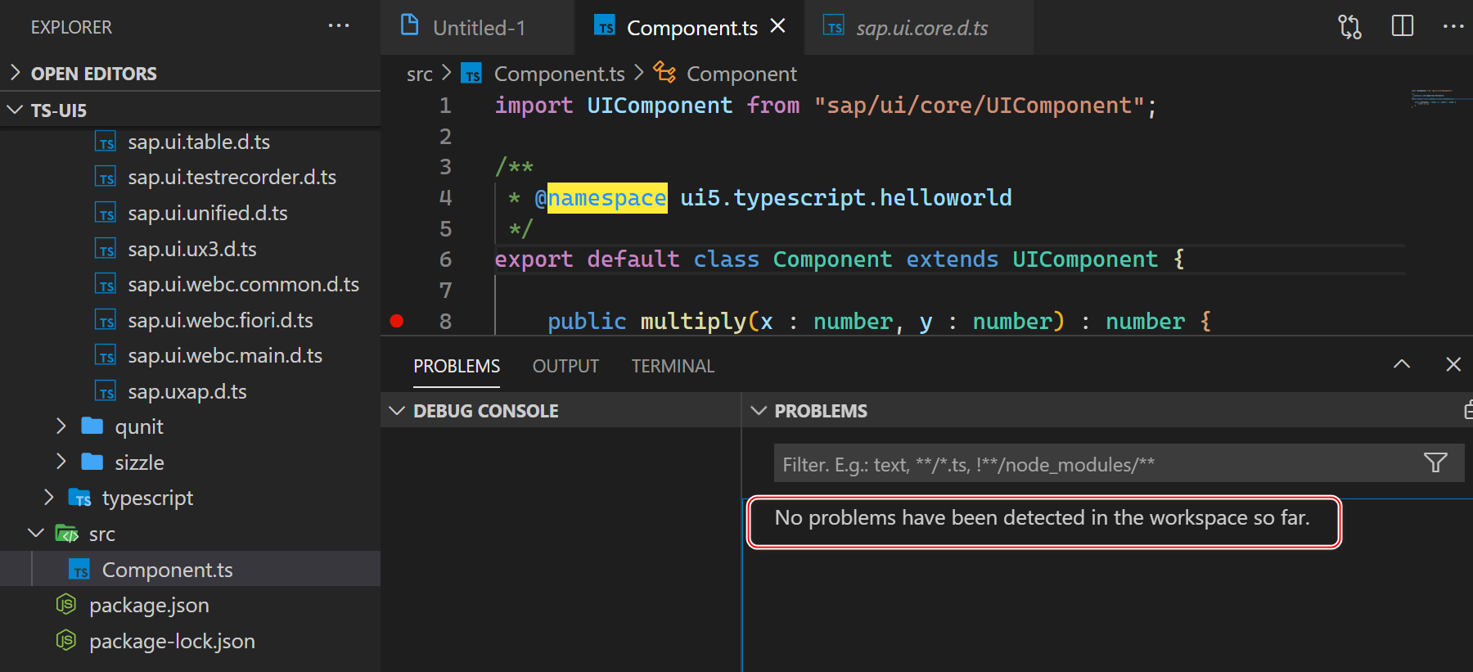Close the bottom panel with X icon

tap(1453, 364)
